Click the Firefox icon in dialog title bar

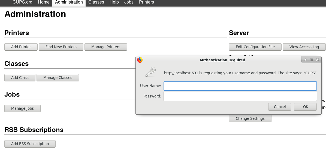point(140,60)
